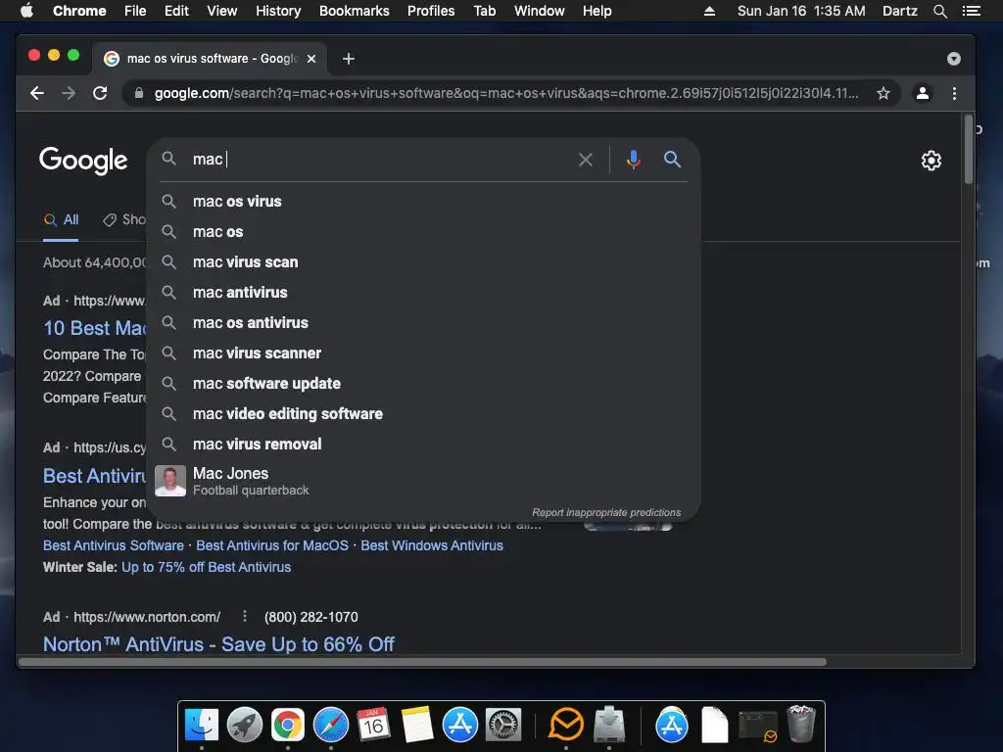Image resolution: width=1003 pixels, height=752 pixels.
Task: Click the browser forward arrow
Action: click(69, 93)
